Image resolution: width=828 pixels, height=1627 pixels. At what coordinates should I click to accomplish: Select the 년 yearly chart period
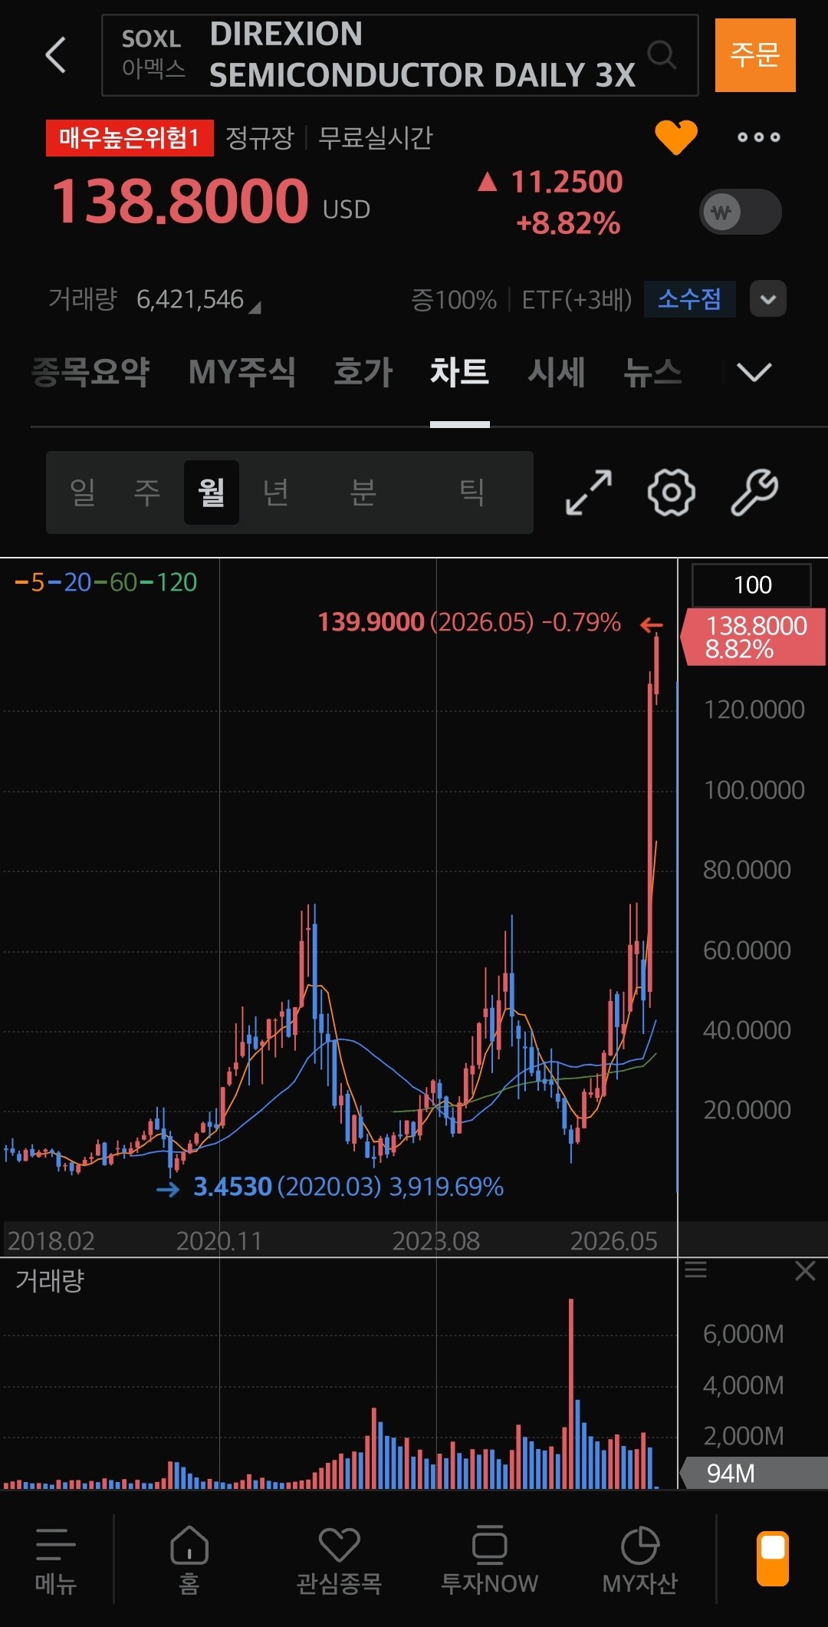(x=275, y=492)
